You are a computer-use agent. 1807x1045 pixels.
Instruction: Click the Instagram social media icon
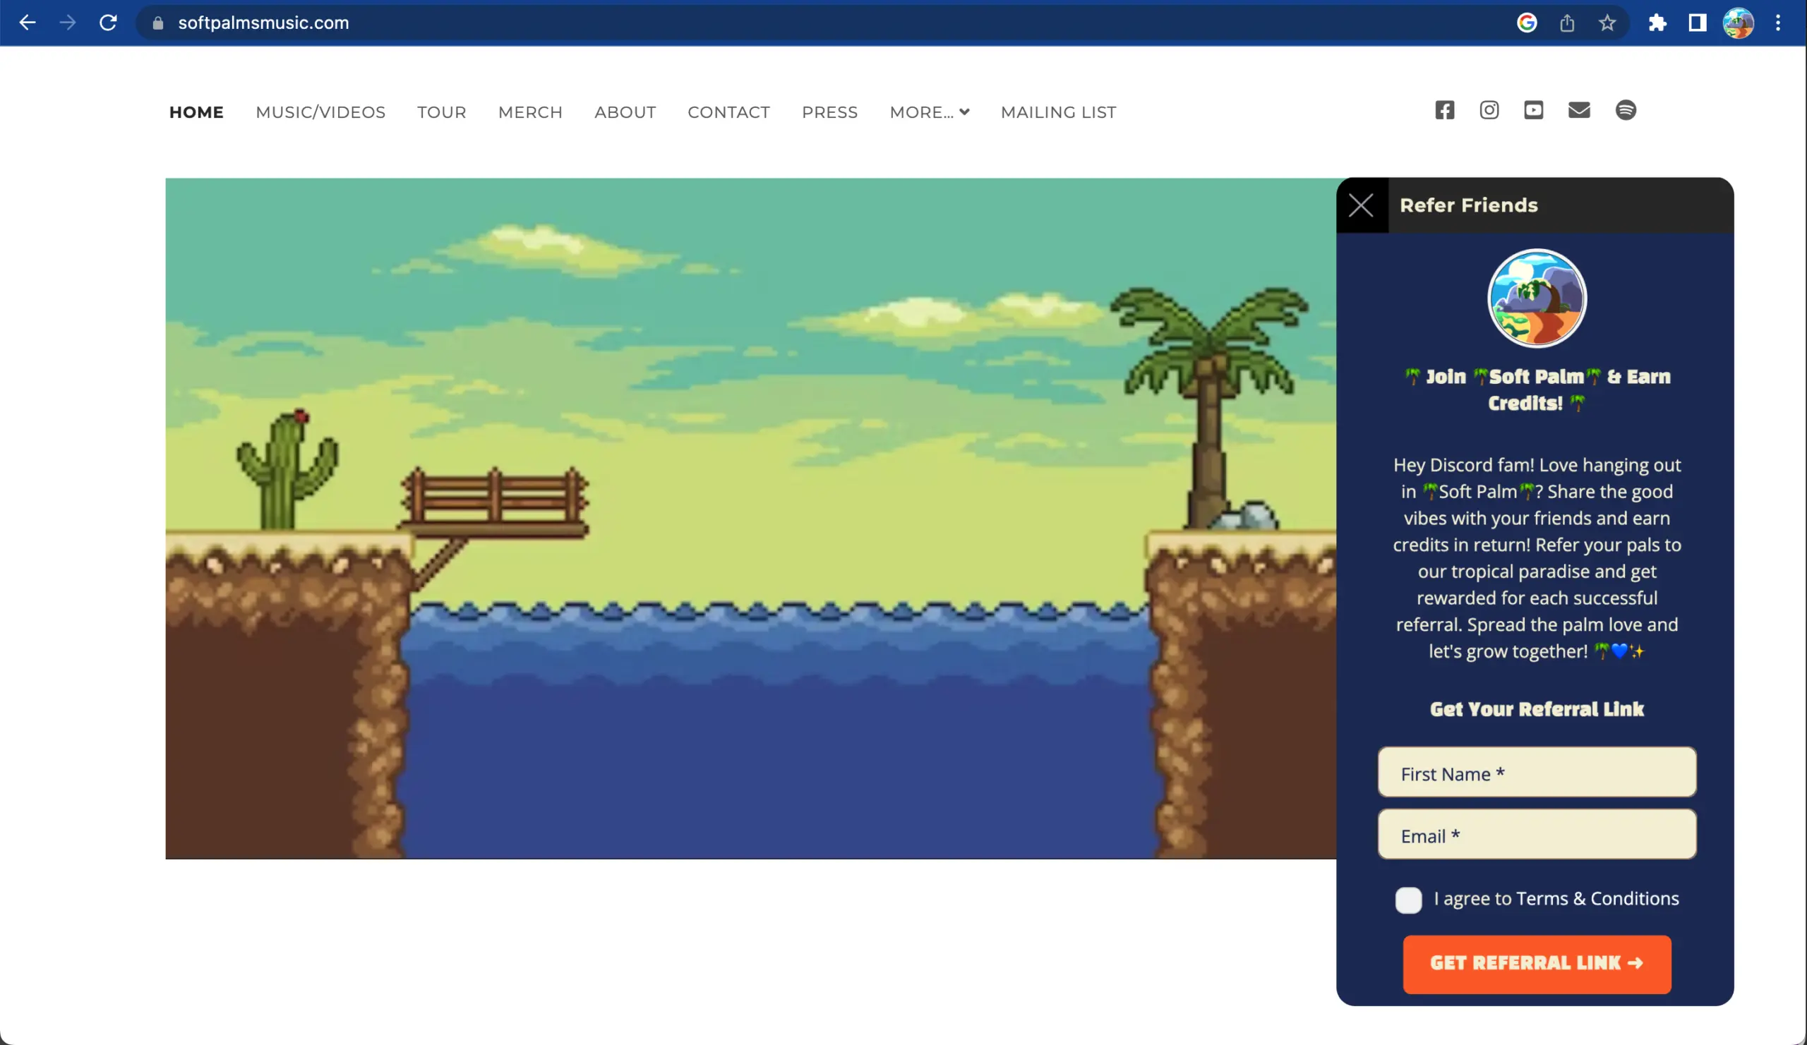1489,109
